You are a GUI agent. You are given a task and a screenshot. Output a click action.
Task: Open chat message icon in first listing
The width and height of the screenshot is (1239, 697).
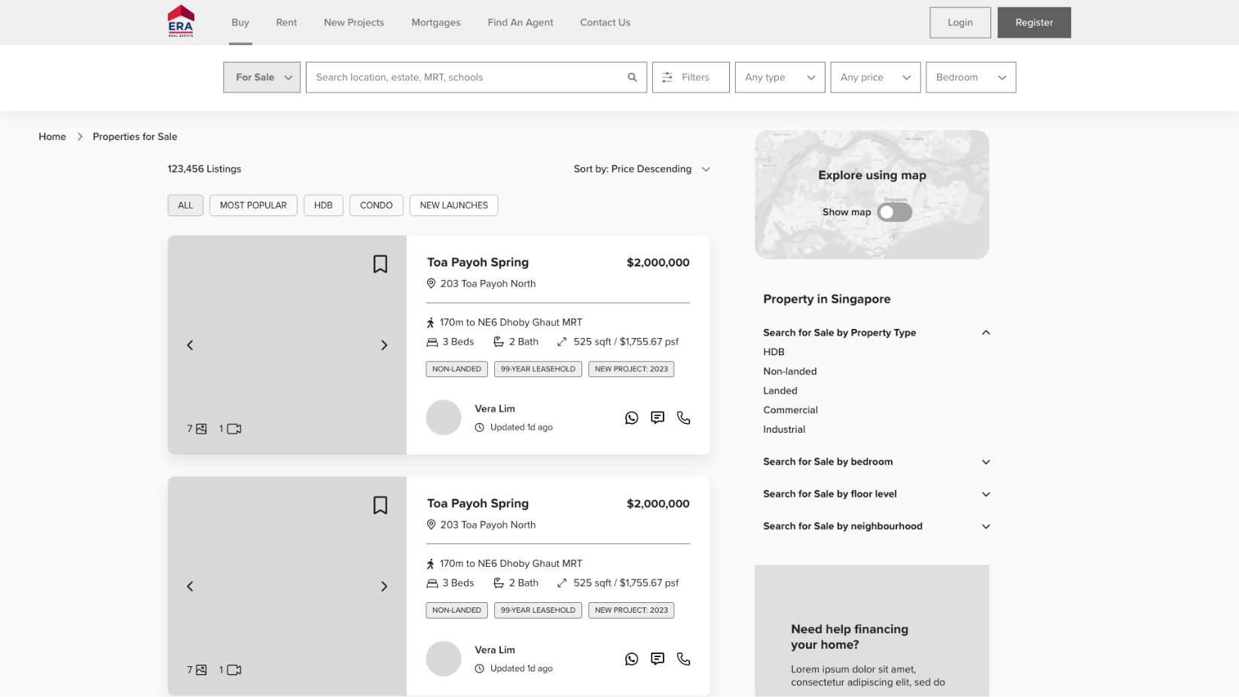point(658,418)
